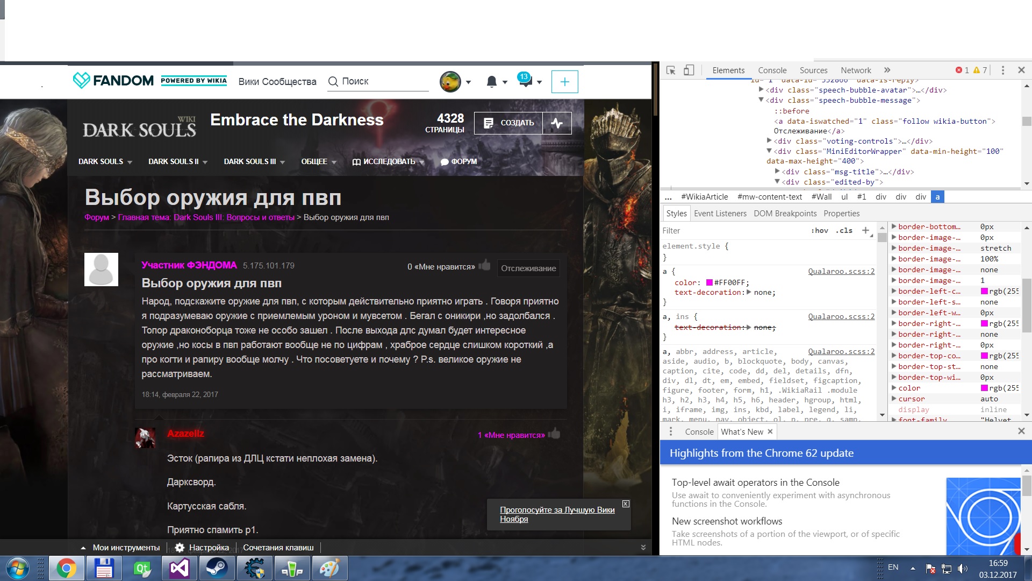Click the taskbar volume icon
The height and width of the screenshot is (581, 1032).
click(x=962, y=569)
